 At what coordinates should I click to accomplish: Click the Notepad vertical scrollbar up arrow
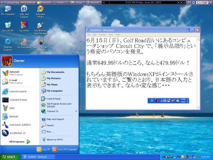pyautogui.click(x=198, y=39)
